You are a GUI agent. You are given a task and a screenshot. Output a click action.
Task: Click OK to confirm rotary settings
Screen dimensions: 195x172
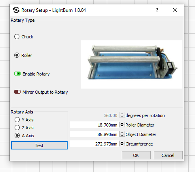point(136,155)
